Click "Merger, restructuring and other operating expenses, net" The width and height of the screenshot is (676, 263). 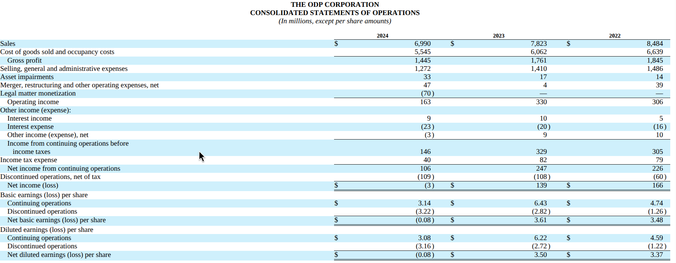coord(79,85)
